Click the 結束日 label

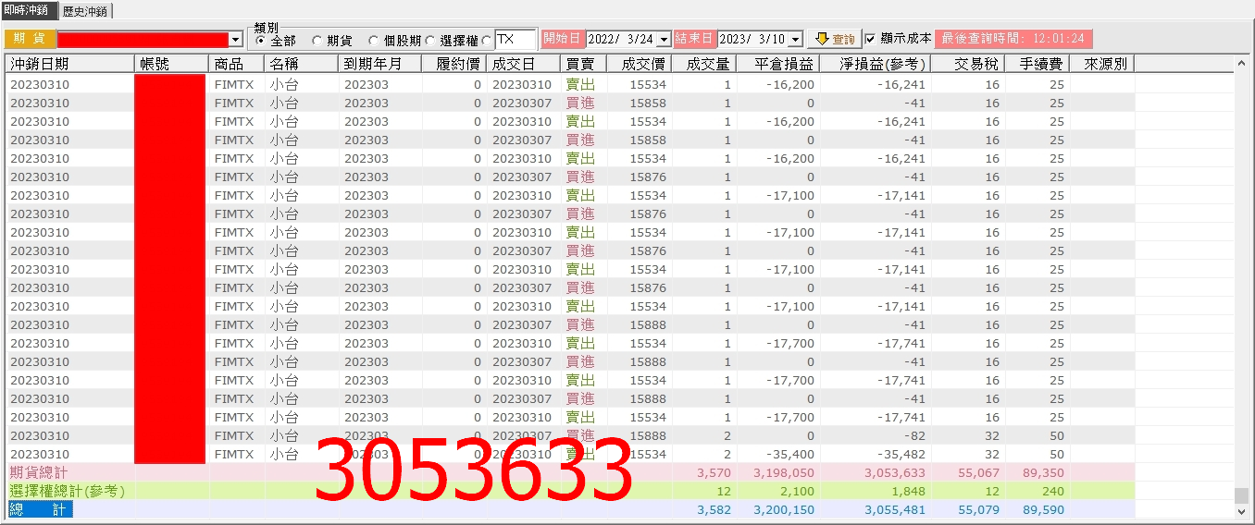(x=695, y=39)
